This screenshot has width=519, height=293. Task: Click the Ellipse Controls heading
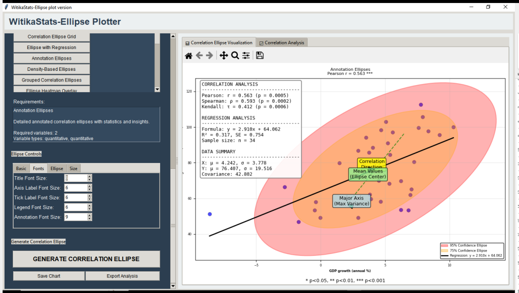pos(26,154)
